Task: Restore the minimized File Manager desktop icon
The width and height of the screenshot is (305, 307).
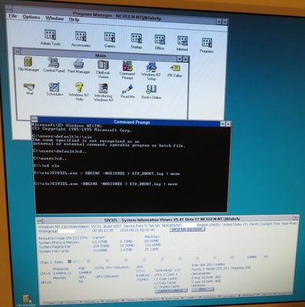Action: pyautogui.click(x=26, y=299)
